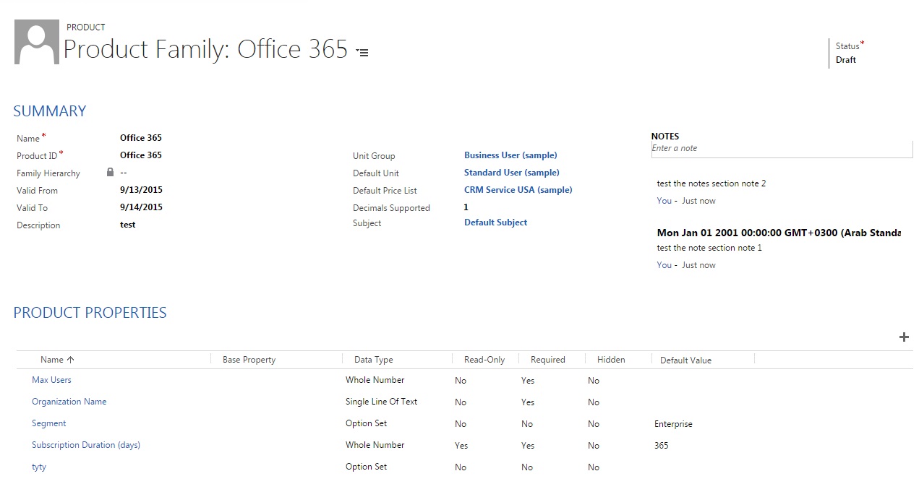This screenshot has width=919, height=484.
Task: Click the You link under note 1
Action: click(664, 265)
